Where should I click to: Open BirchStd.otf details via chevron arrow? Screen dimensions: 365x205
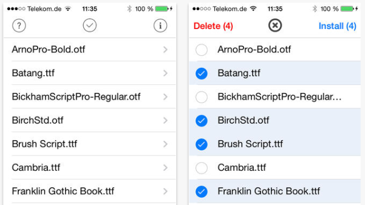pos(165,120)
